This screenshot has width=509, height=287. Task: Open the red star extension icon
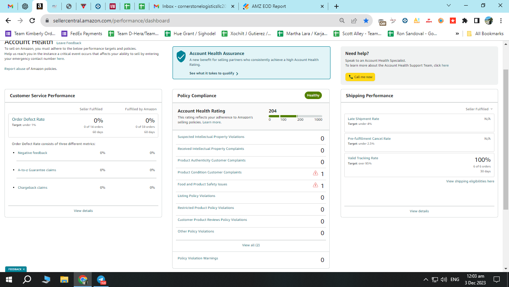pyautogui.click(x=453, y=21)
